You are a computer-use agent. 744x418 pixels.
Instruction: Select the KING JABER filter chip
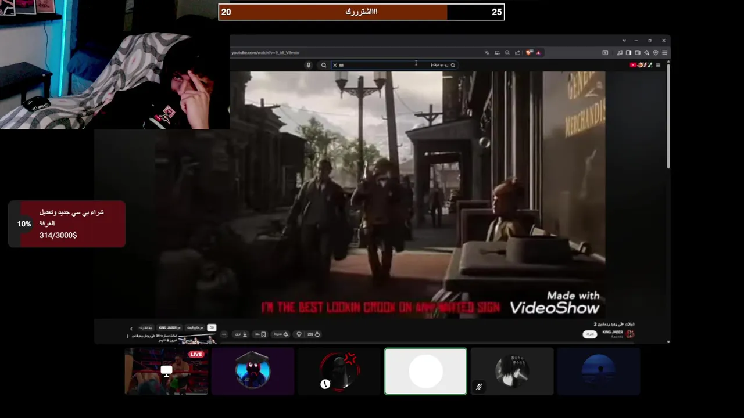pyautogui.click(x=169, y=328)
